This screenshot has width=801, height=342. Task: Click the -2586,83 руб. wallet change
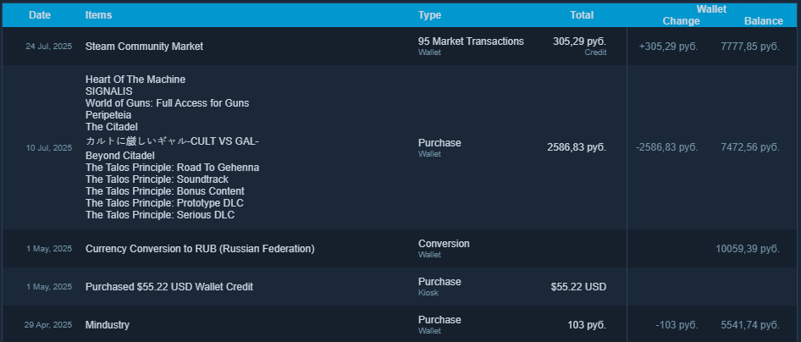666,147
